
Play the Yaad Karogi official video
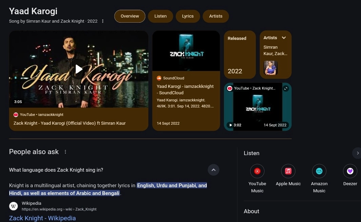click(79, 69)
